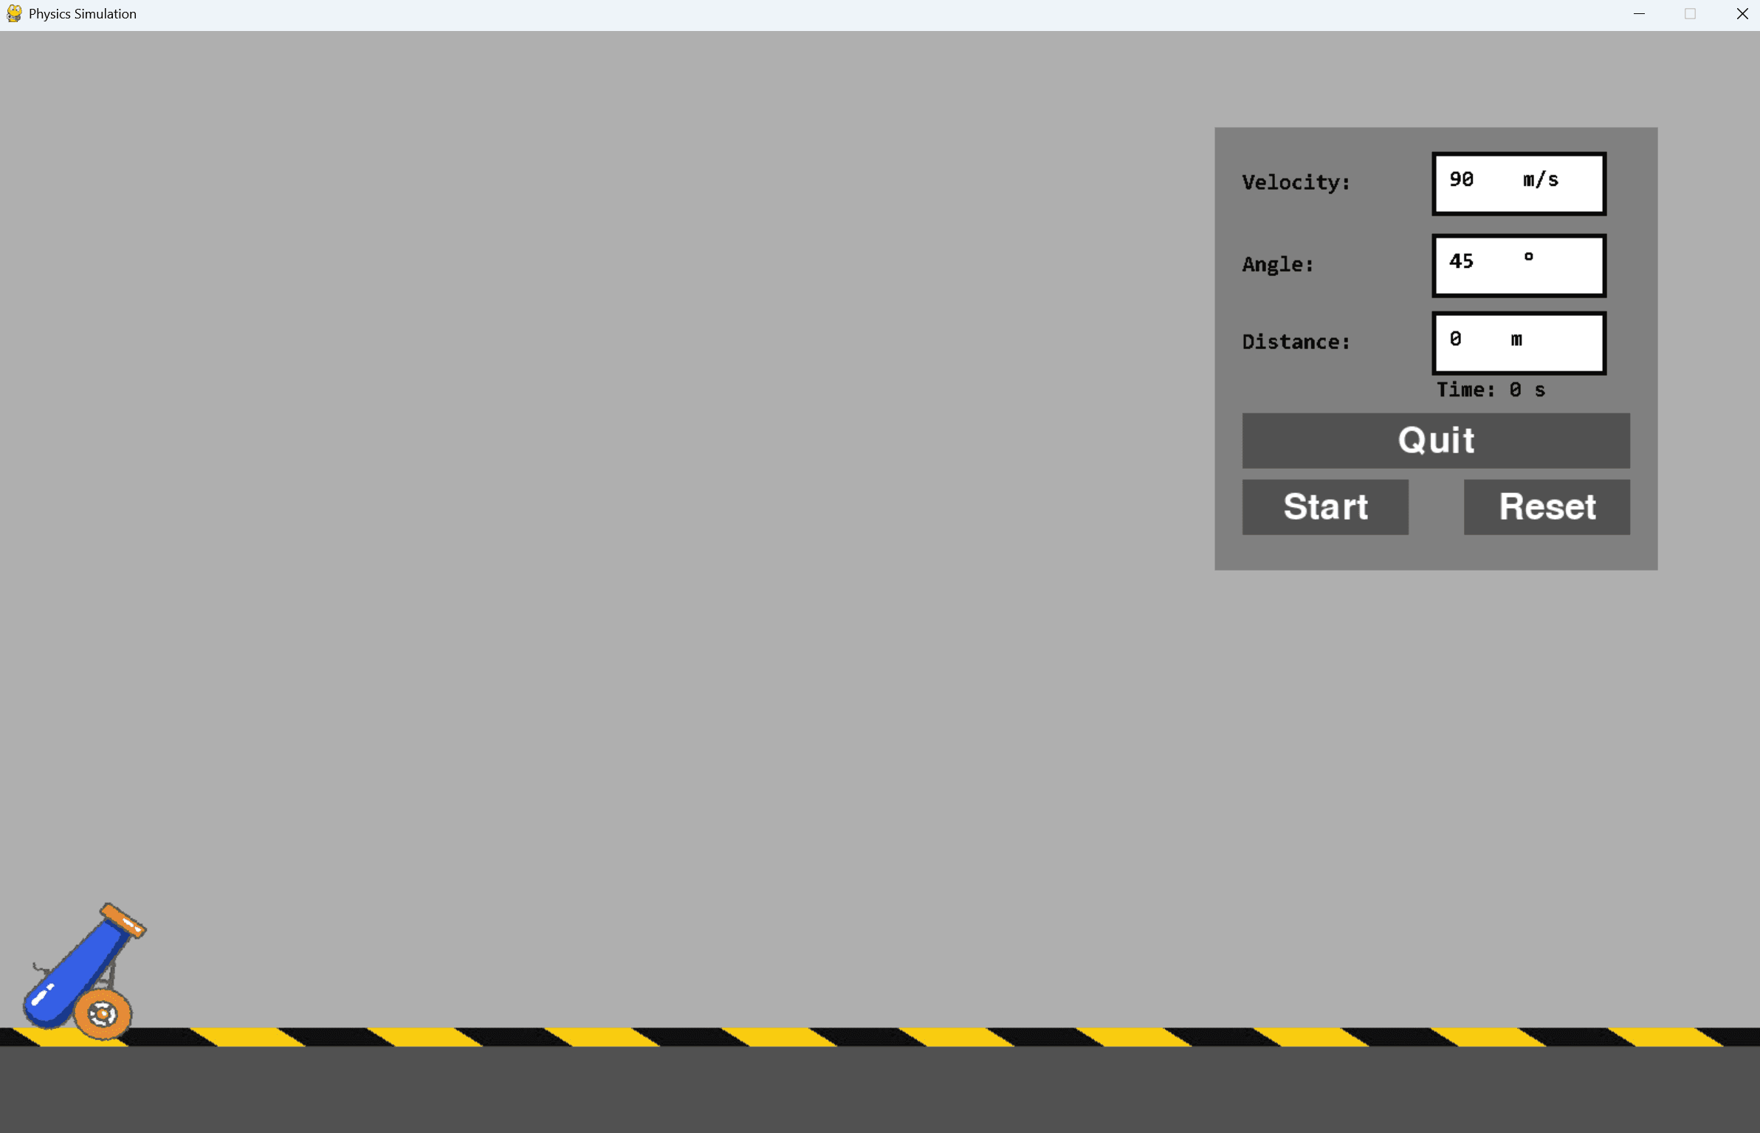Click the Physics Simulation title text
Screen dimensions: 1760x1133
click(81, 13)
